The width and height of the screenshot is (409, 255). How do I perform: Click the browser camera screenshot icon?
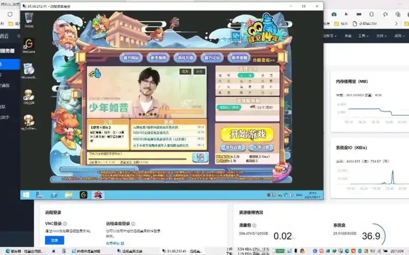[x=334, y=14]
